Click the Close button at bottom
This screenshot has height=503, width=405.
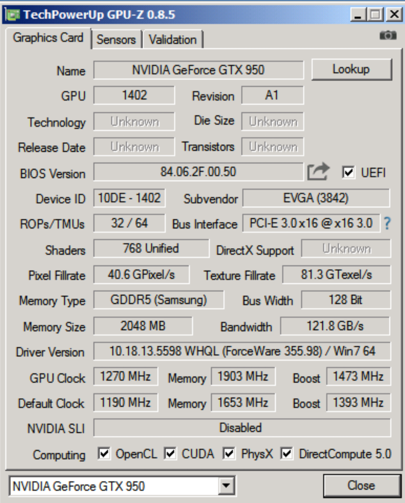click(361, 486)
